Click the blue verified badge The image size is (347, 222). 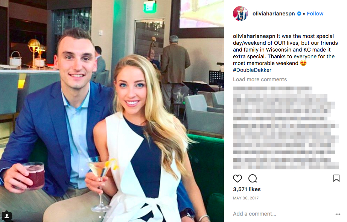(299, 14)
